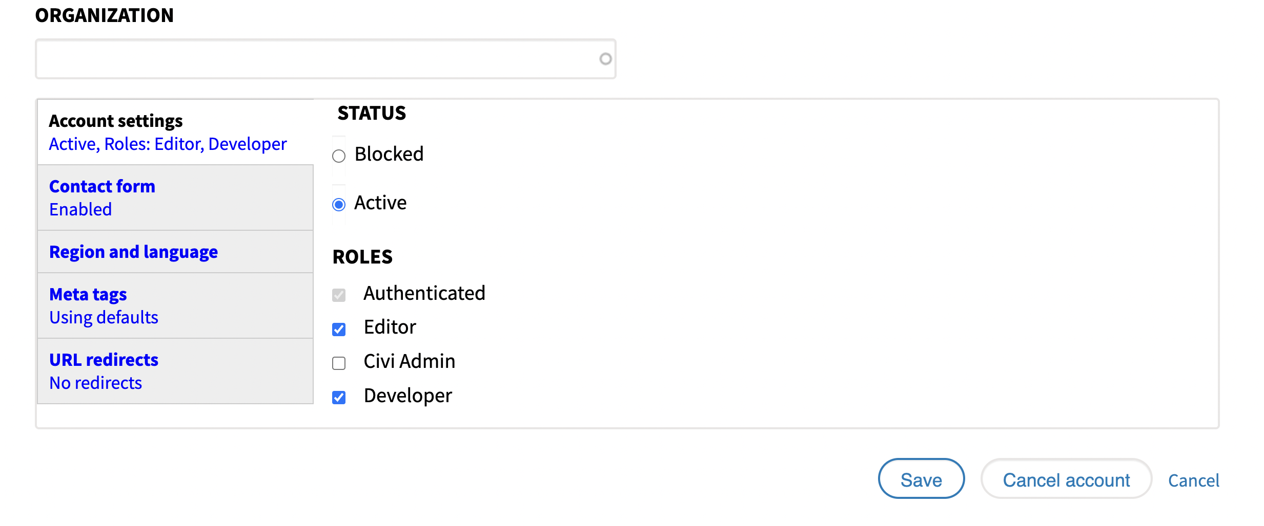Click the disabled Authenticated role checkbox
The height and width of the screenshot is (526, 1264).
coord(338,295)
